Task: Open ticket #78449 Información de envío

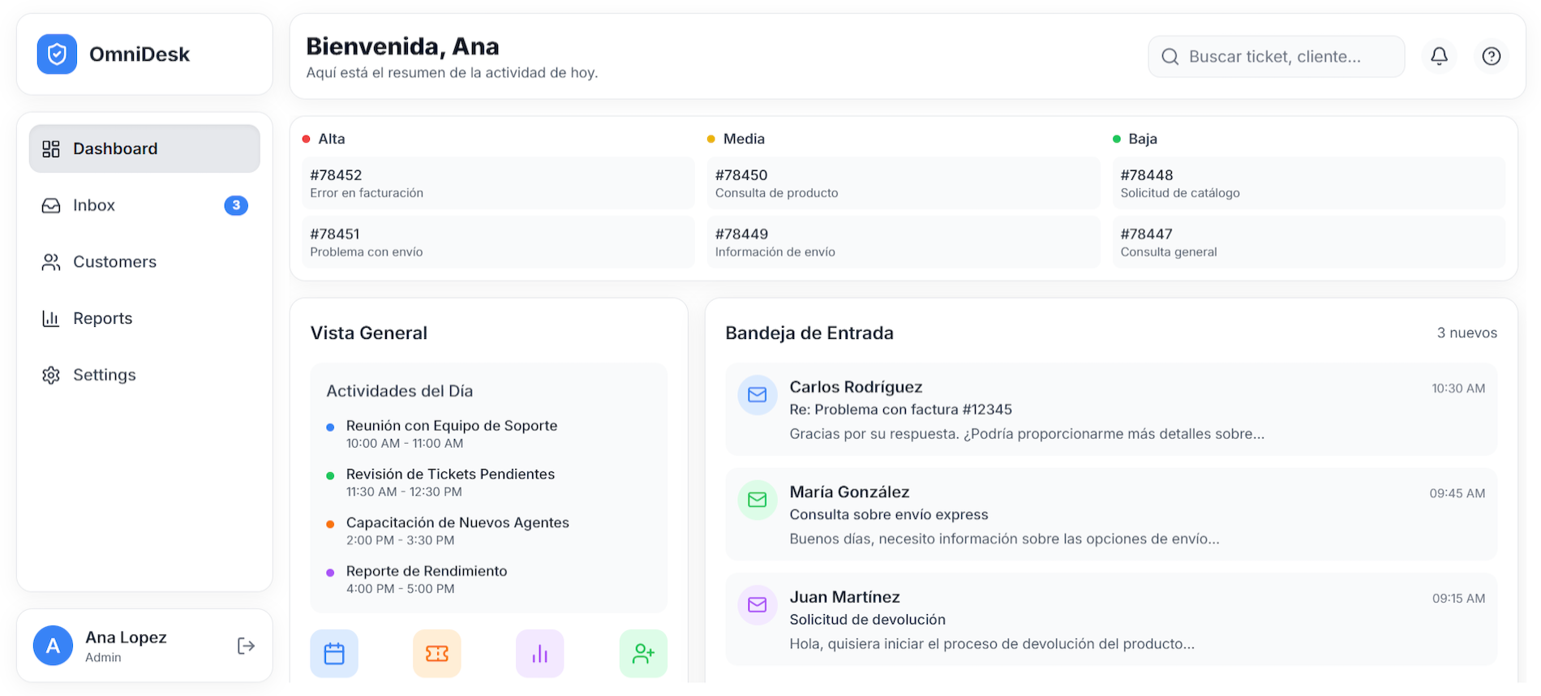Action: pos(903,243)
